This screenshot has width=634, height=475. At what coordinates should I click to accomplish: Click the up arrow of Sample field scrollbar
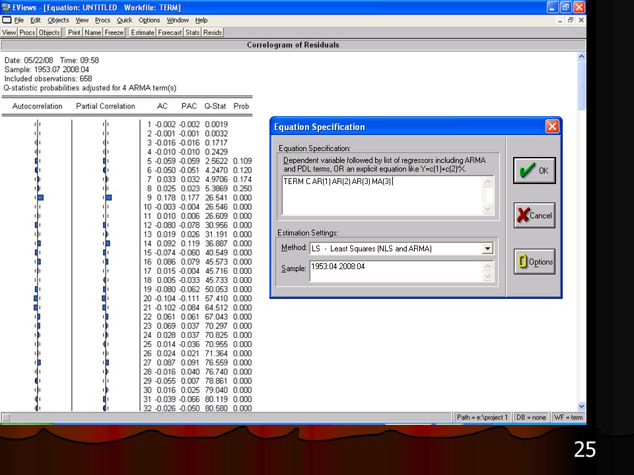(487, 266)
